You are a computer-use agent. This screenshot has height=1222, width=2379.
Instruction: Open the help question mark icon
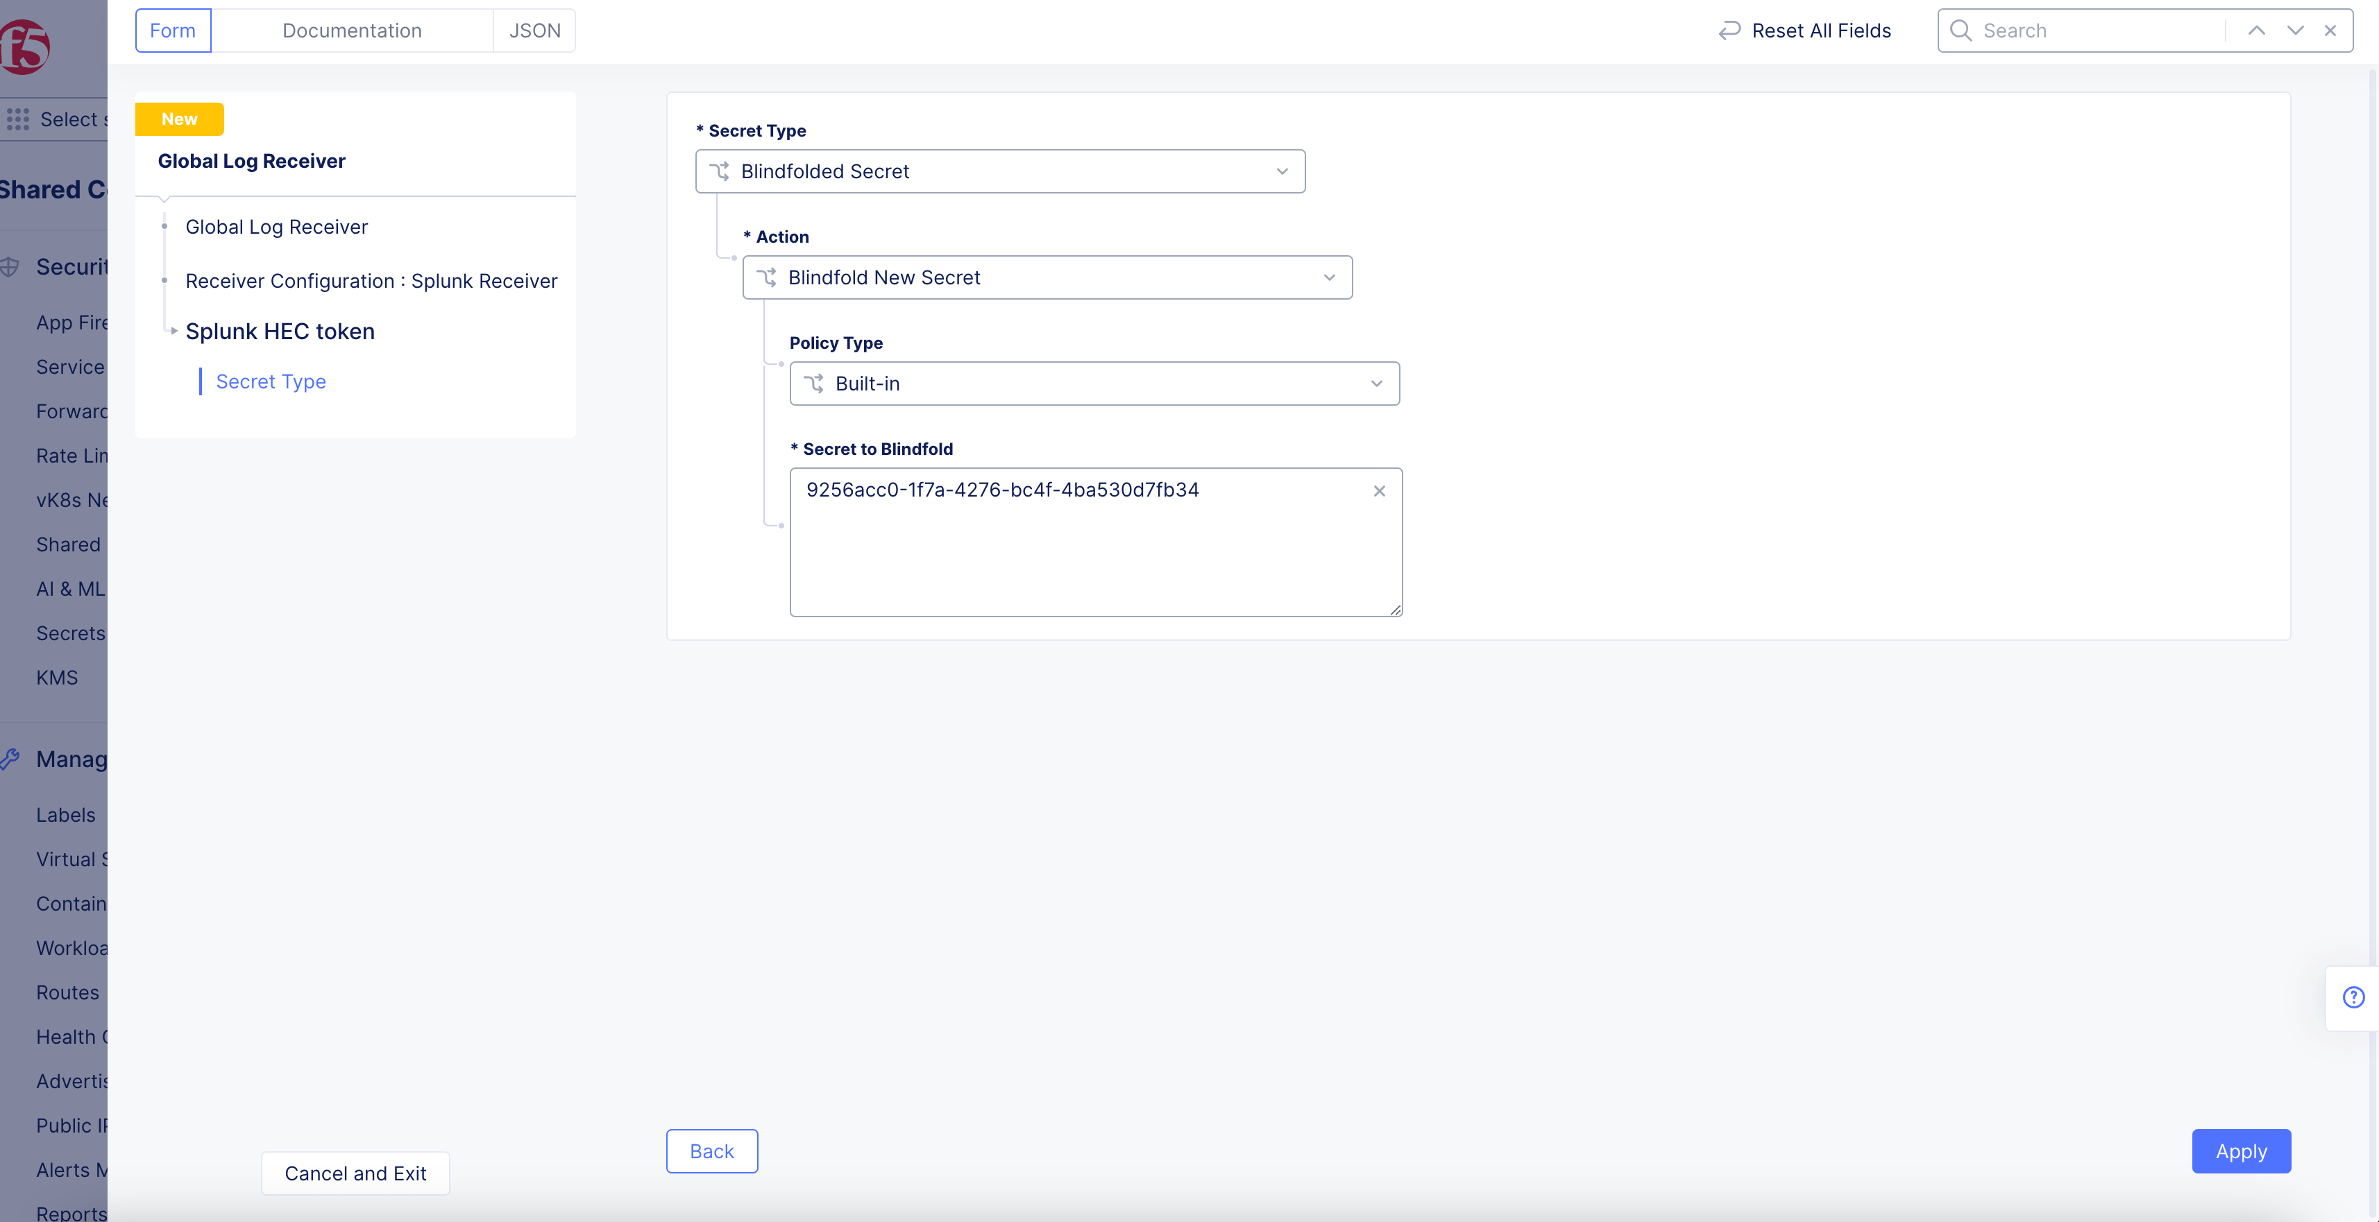(x=2353, y=997)
